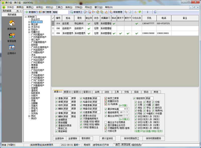Open 职务管理 position management
The height and width of the screenshot is (148, 201).
[x=116, y=12]
